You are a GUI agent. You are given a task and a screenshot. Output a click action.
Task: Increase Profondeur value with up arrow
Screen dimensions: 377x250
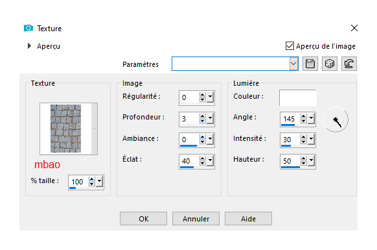(203, 116)
